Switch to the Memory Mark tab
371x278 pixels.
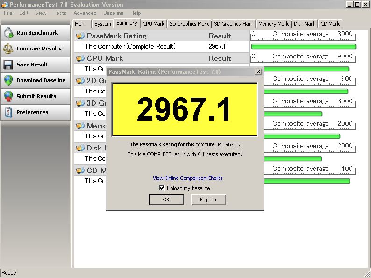pos(273,24)
